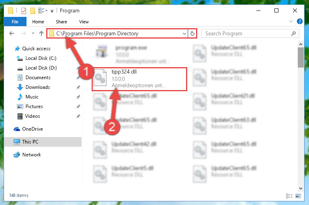Select the UpdateClient63.dll file
The width and height of the screenshot is (309, 205).
click(225, 126)
